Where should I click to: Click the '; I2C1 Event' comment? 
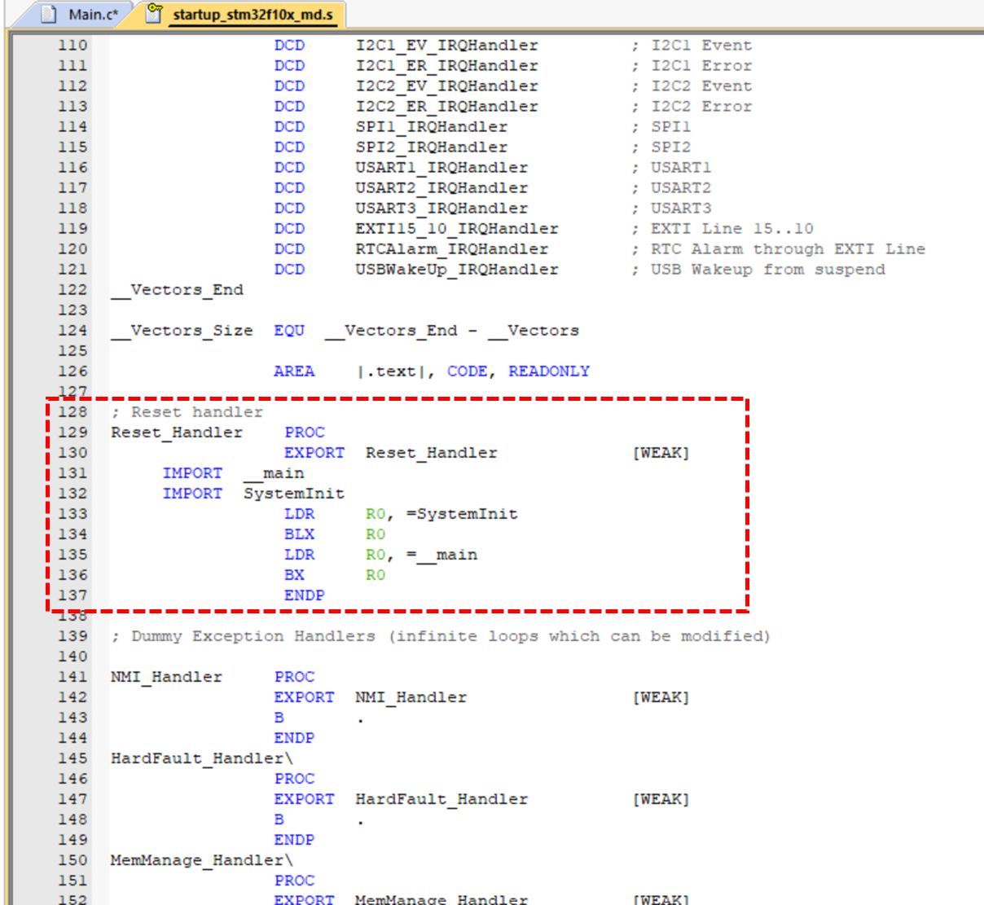pos(692,46)
